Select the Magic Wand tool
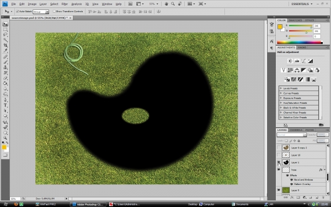 point(6,40)
